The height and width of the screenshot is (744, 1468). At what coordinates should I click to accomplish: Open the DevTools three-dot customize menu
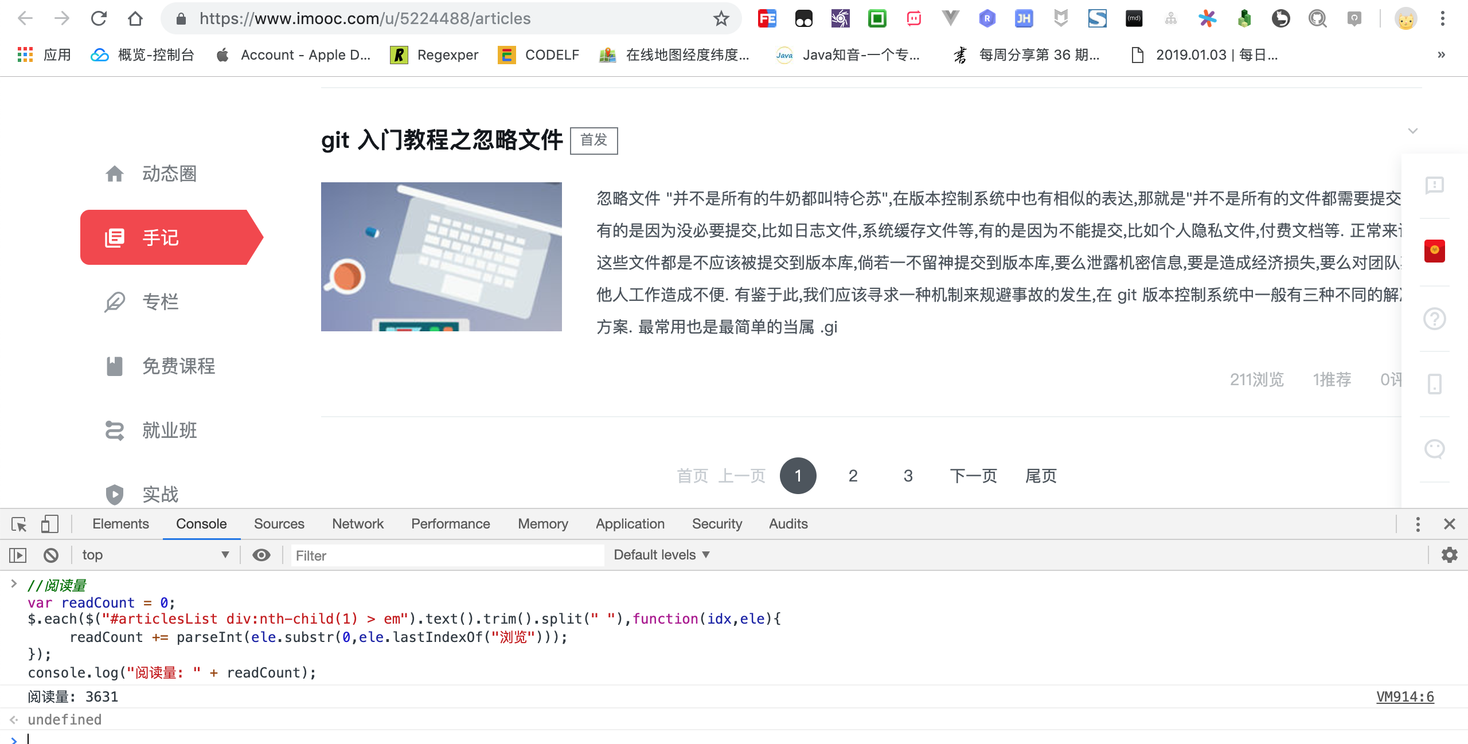(x=1418, y=524)
